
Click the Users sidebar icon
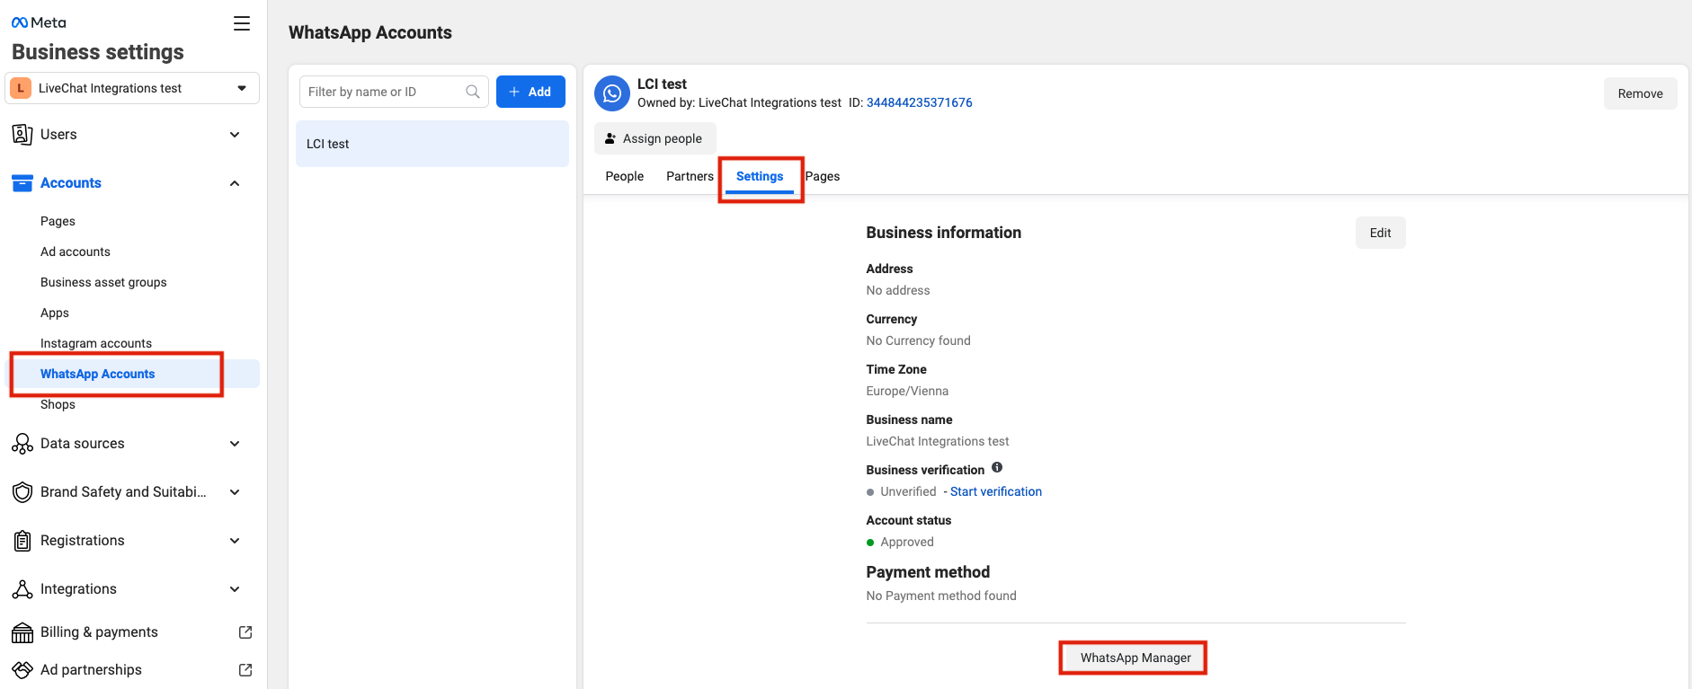coord(22,135)
